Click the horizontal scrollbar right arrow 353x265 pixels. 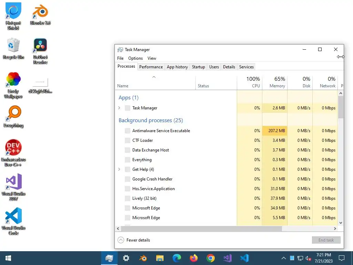coord(335,228)
